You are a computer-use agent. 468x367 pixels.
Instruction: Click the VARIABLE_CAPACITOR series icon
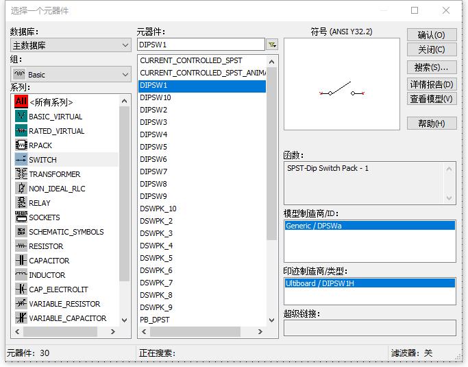pos(21,318)
